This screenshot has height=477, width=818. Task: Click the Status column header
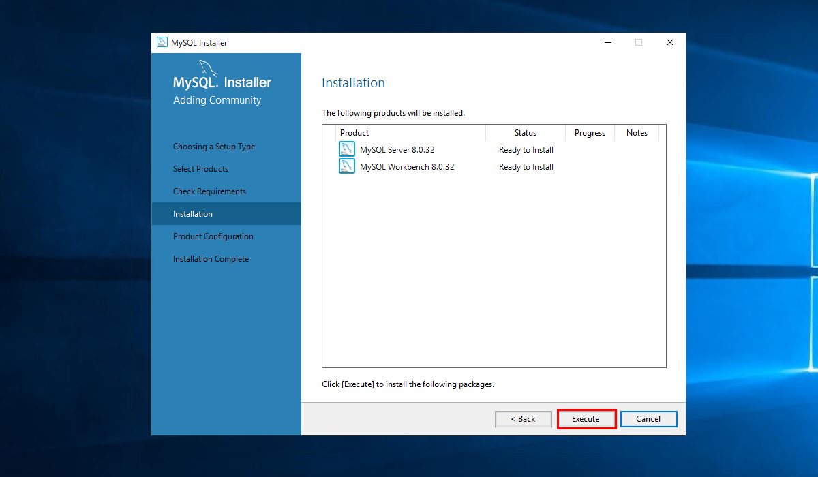click(x=526, y=133)
